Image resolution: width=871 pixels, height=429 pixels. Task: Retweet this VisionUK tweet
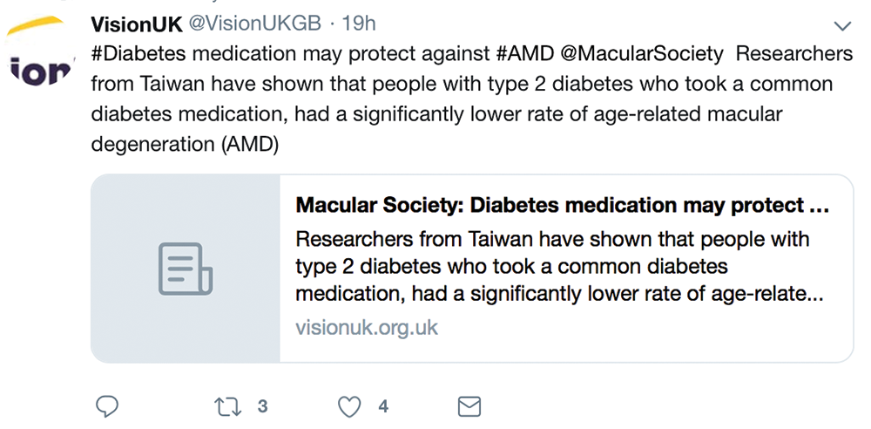tap(226, 406)
